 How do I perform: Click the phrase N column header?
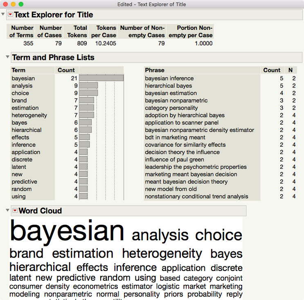[290, 70]
